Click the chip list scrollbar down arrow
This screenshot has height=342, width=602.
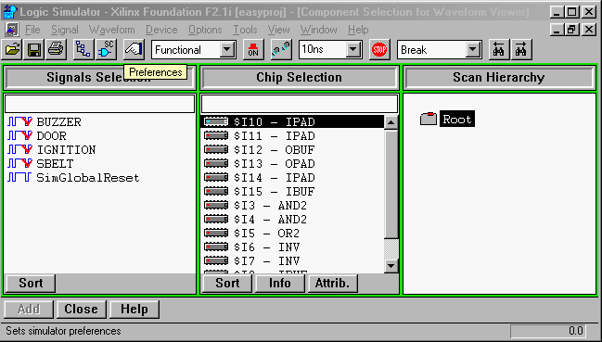(x=391, y=266)
